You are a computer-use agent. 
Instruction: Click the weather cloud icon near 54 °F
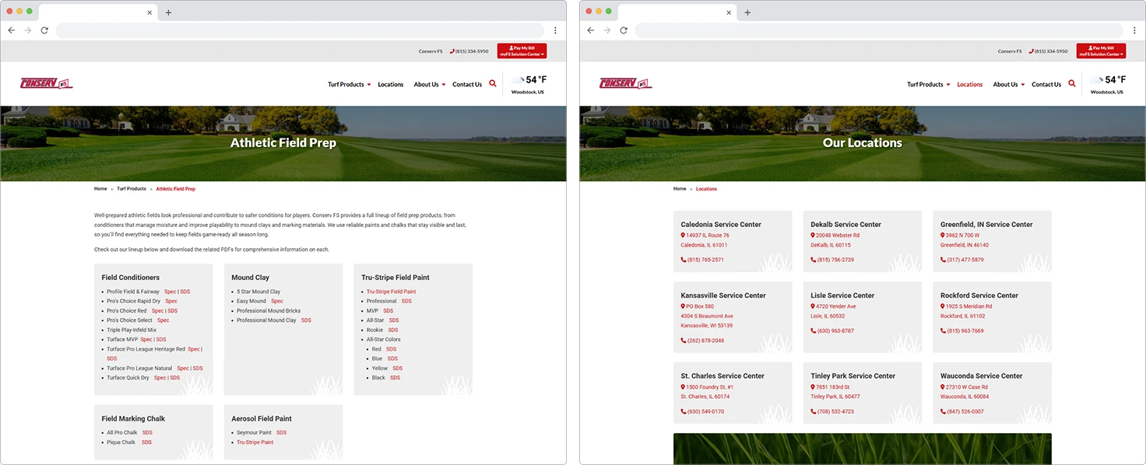pos(519,79)
